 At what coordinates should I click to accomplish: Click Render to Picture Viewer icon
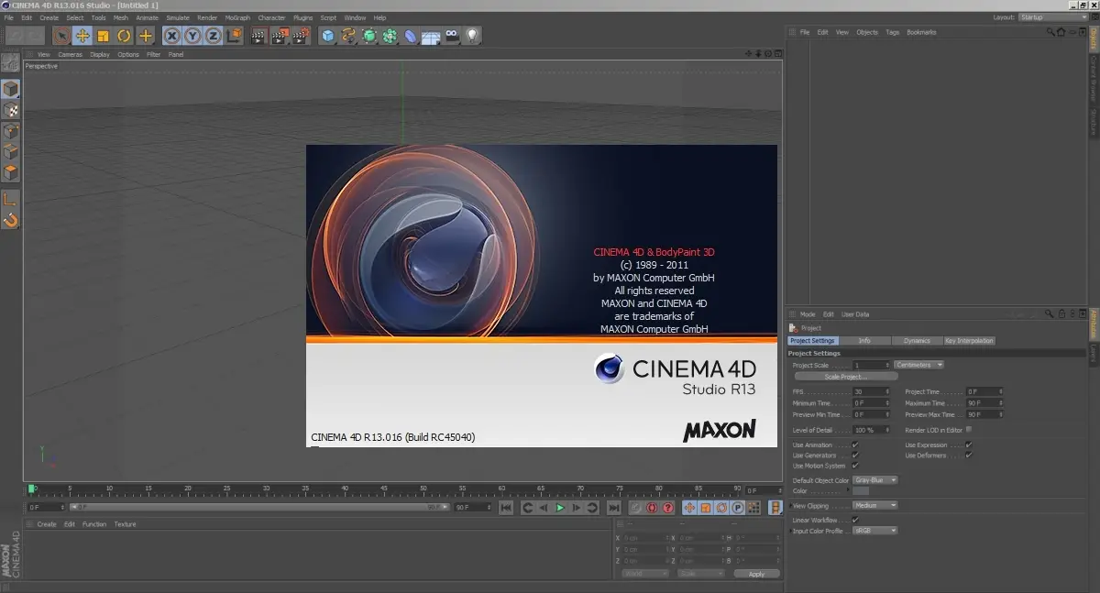point(280,36)
